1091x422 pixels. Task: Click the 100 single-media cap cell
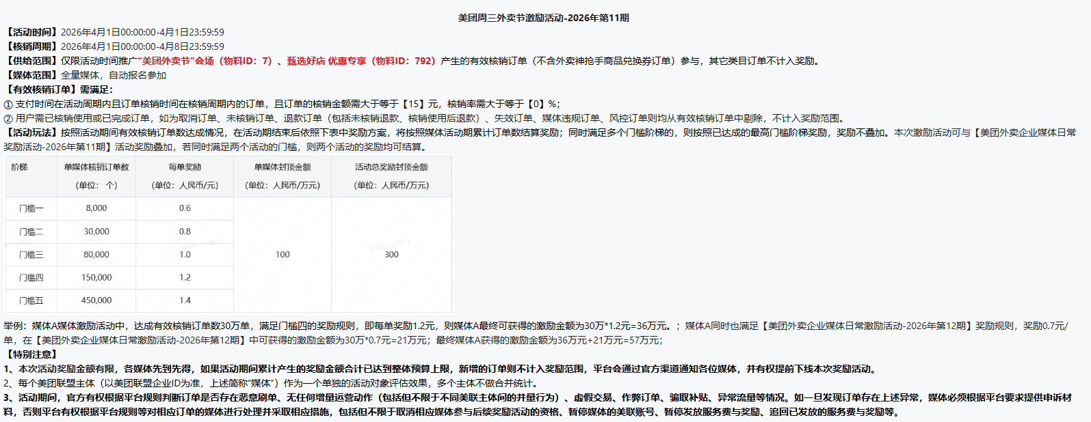pos(282,255)
